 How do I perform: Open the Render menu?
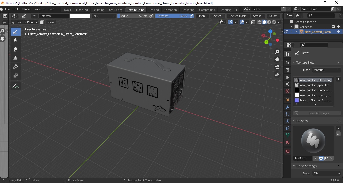tap(26, 9)
